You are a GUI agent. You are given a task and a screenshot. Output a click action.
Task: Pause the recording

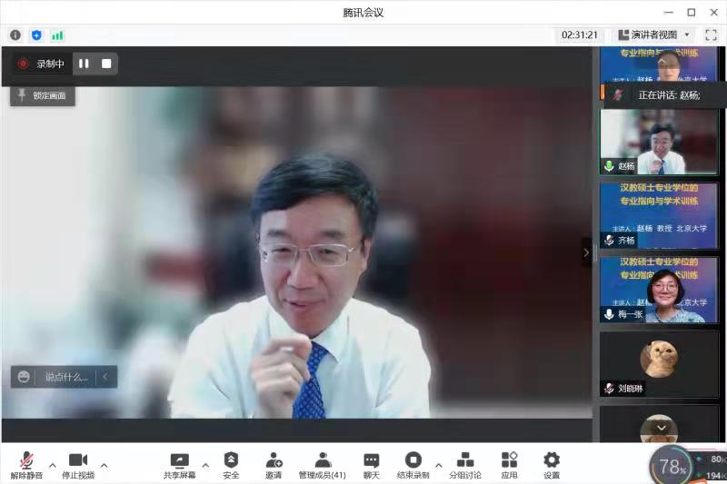coord(84,64)
